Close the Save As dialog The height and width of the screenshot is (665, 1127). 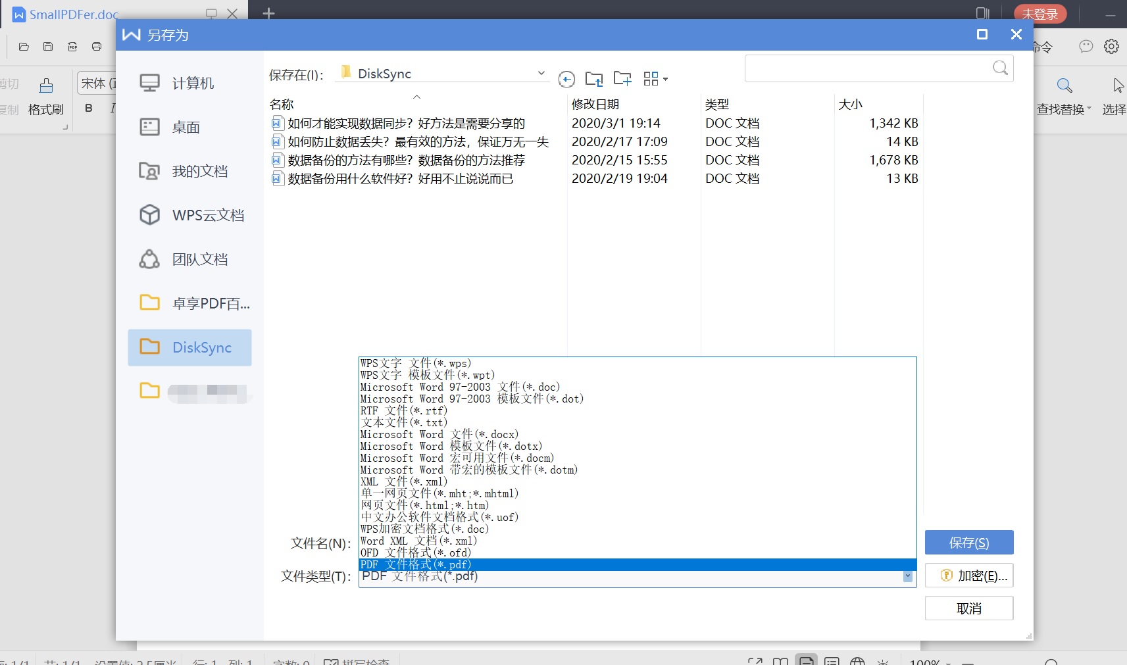[1016, 34]
